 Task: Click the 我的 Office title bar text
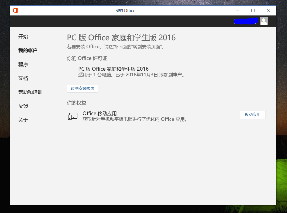tap(125, 11)
